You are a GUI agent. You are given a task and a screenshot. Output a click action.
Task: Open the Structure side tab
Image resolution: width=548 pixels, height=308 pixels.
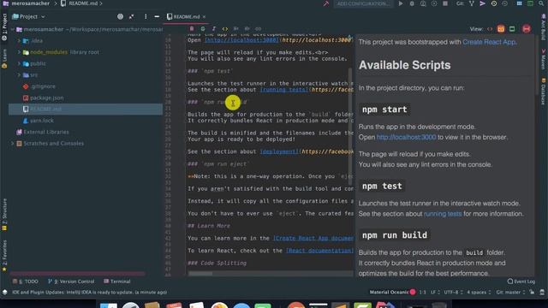click(4, 214)
